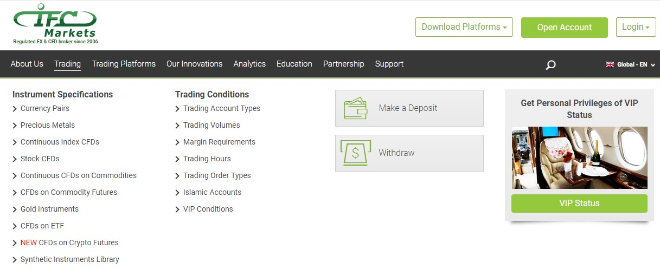Open NEW CFDs on Crypto Futures
This screenshot has height=269, width=660.
pyautogui.click(x=69, y=242)
